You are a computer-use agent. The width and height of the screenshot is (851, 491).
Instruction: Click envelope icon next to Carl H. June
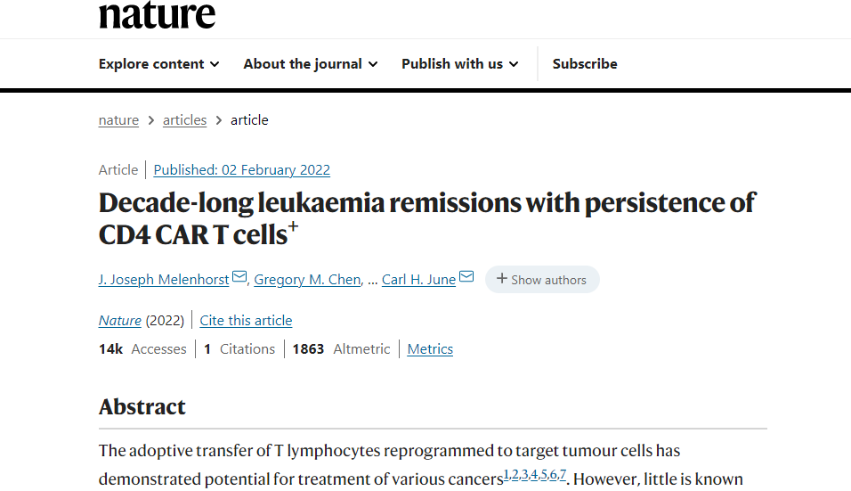click(x=466, y=276)
